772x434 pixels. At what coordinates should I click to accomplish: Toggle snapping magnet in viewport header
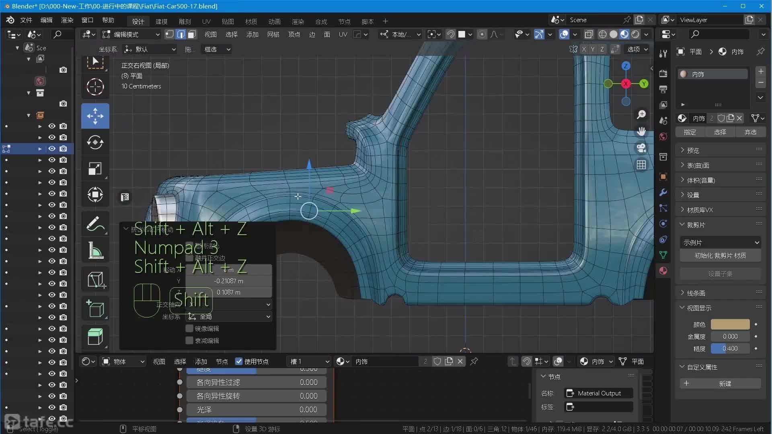click(x=450, y=34)
